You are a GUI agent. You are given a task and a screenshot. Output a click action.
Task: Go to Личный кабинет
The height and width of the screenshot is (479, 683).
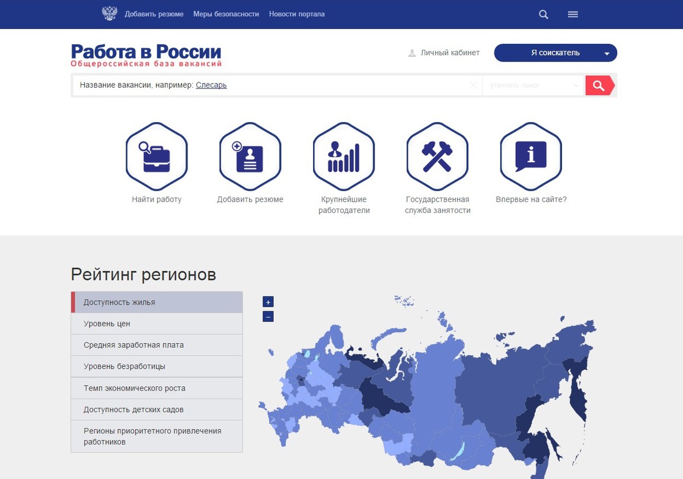coord(450,53)
